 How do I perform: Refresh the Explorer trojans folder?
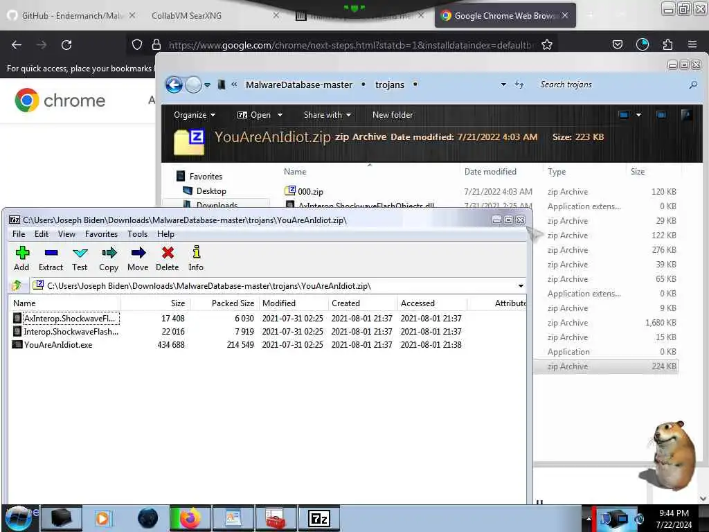(x=519, y=85)
